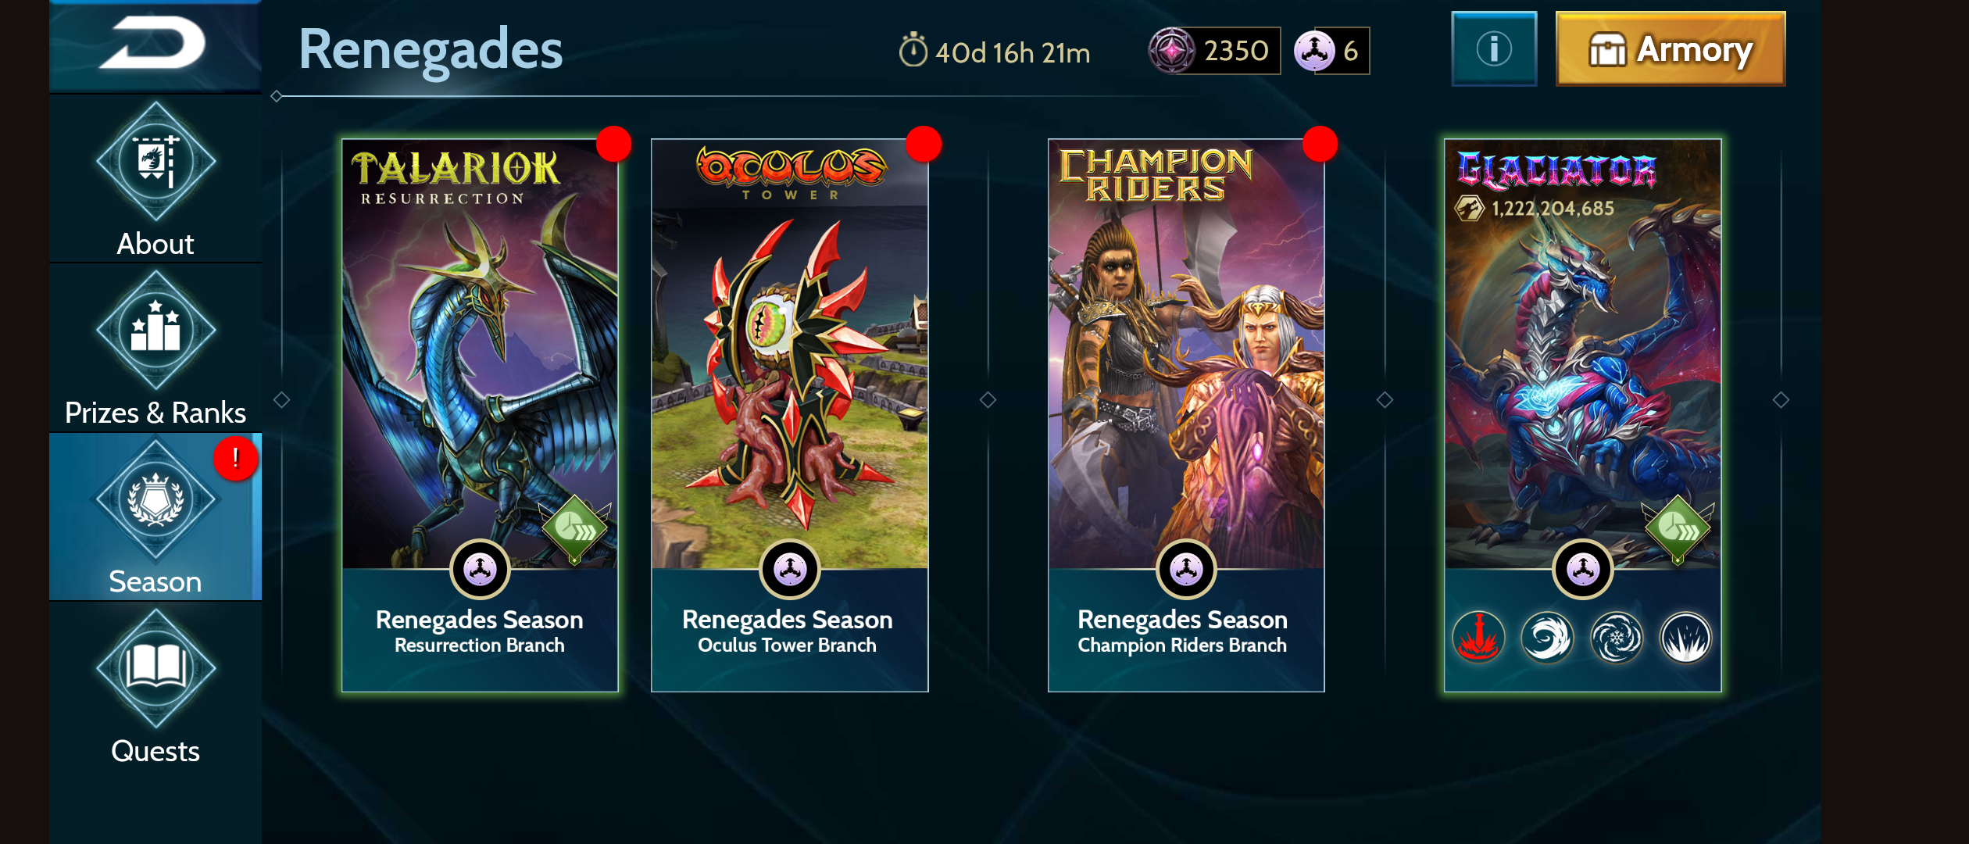The height and width of the screenshot is (844, 1969).
Task: Tap the back arrow icon
Action: pos(155,44)
